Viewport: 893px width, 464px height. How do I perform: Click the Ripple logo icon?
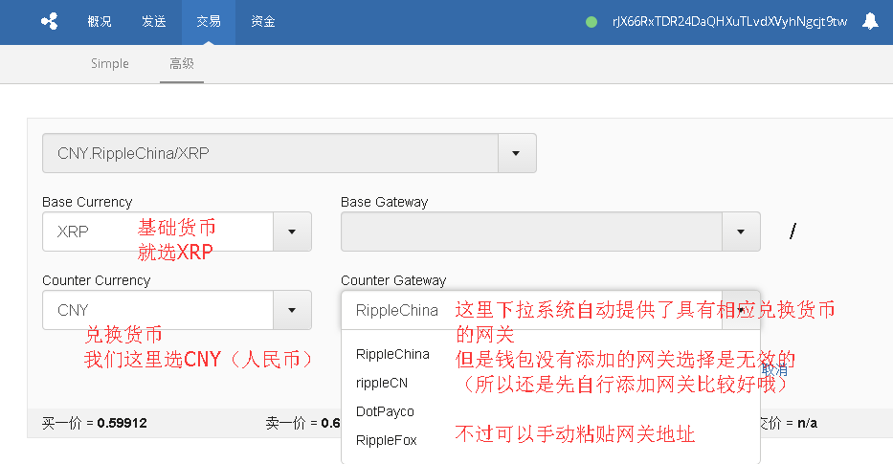pyautogui.click(x=50, y=21)
